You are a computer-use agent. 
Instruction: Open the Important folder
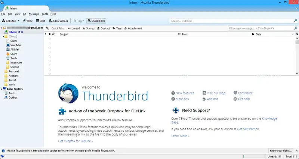(16, 63)
